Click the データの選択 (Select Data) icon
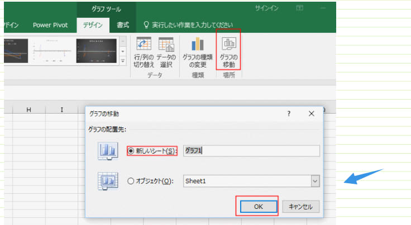 pyautogui.click(x=166, y=45)
